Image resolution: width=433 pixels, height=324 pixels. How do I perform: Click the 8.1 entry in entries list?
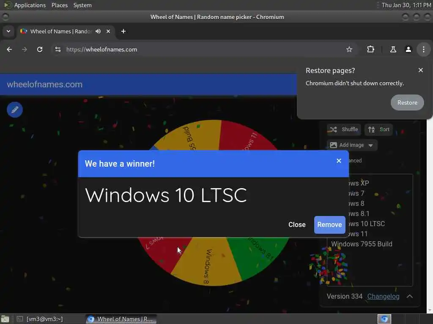point(359,213)
